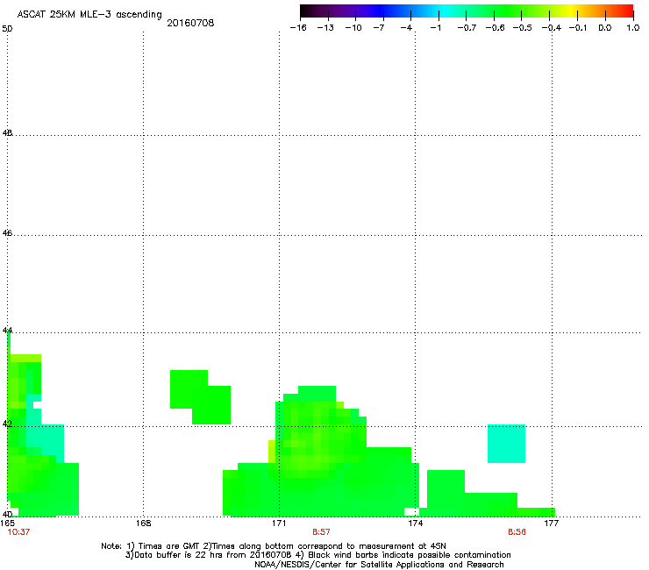The image size is (649, 570).
Task: Click the -1 colorbar tick label
Action: click(x=435, y=28)
